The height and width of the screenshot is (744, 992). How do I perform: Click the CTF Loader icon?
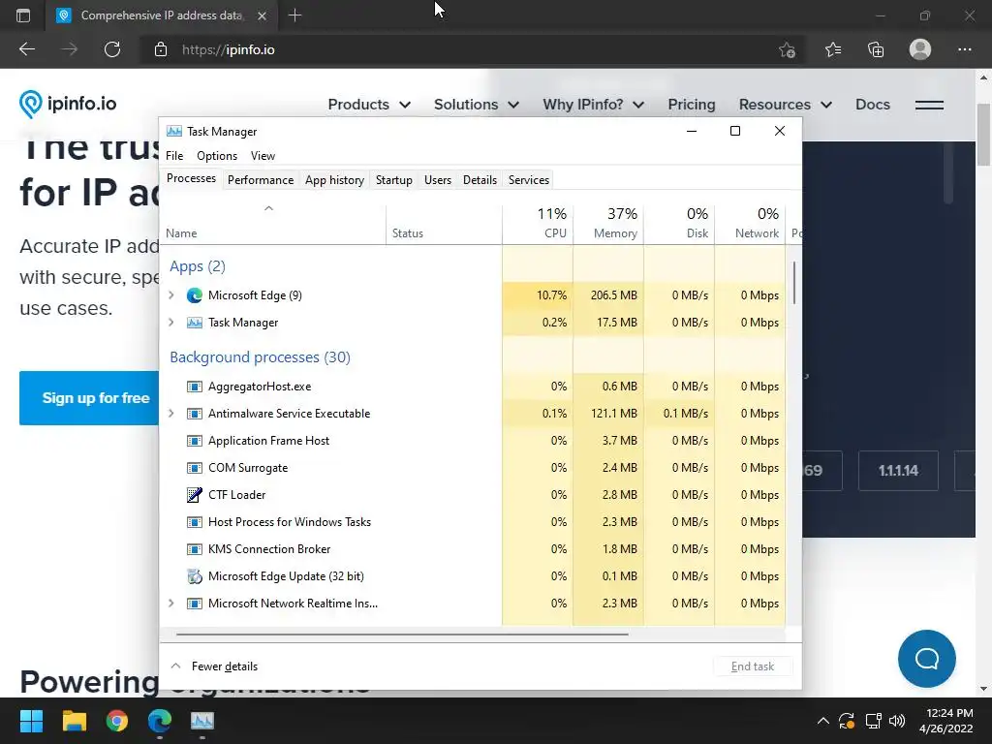pyautogui.click(x=194, y=495)
